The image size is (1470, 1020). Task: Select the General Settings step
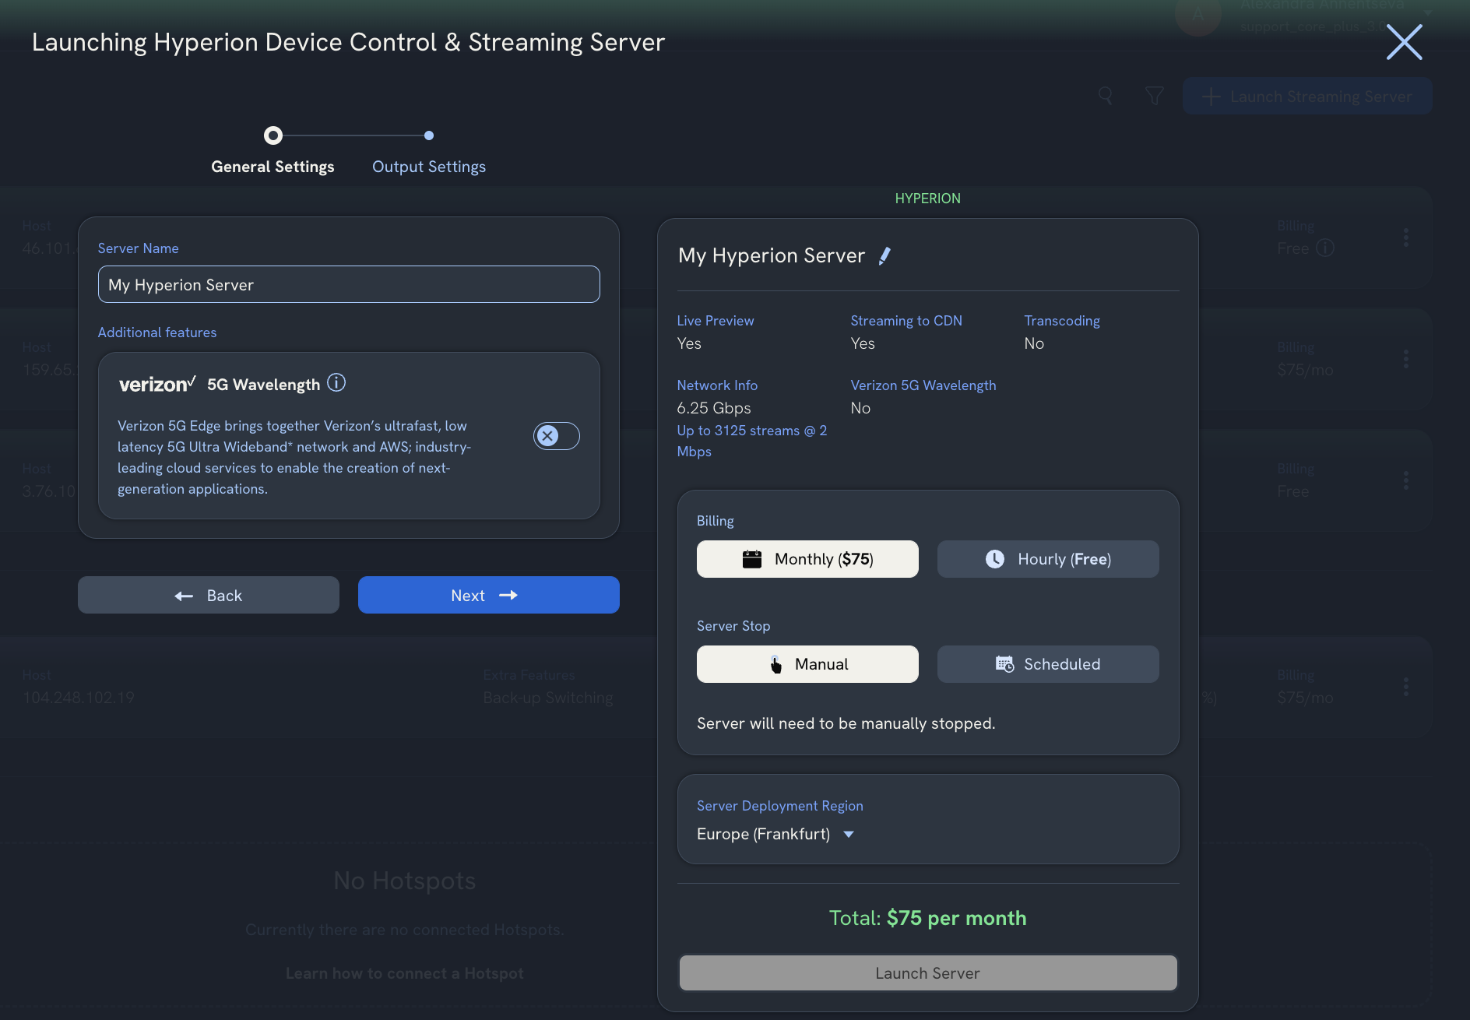tap(273, 166)
